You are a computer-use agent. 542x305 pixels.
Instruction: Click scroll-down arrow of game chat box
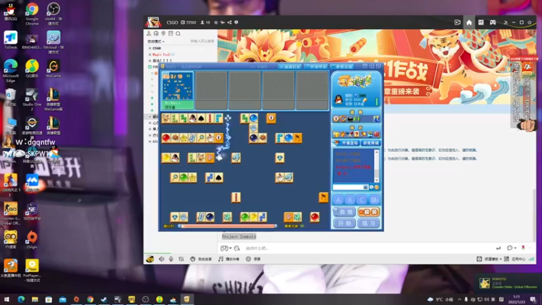click(377, 180)
